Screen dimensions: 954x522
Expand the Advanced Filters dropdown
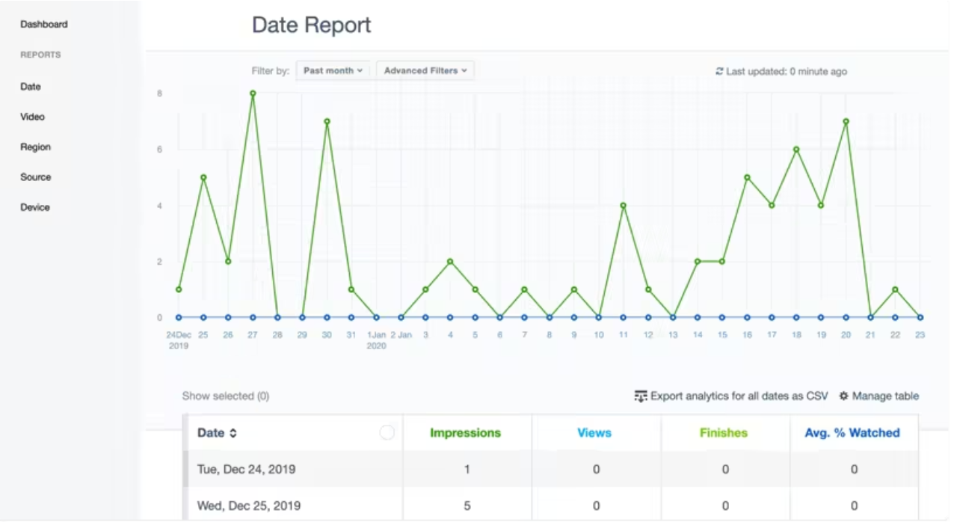coord(425,70)
